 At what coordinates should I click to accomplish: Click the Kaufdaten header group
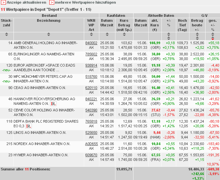(x=116, y=15)
